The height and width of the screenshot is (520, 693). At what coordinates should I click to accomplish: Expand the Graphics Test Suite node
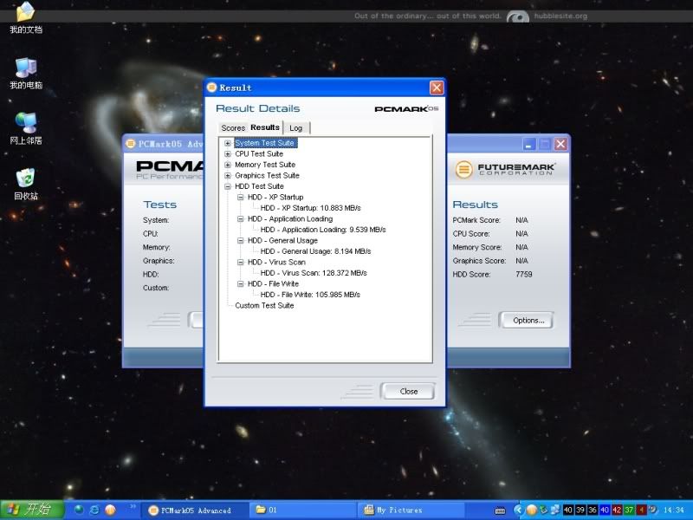pos(228,176)
